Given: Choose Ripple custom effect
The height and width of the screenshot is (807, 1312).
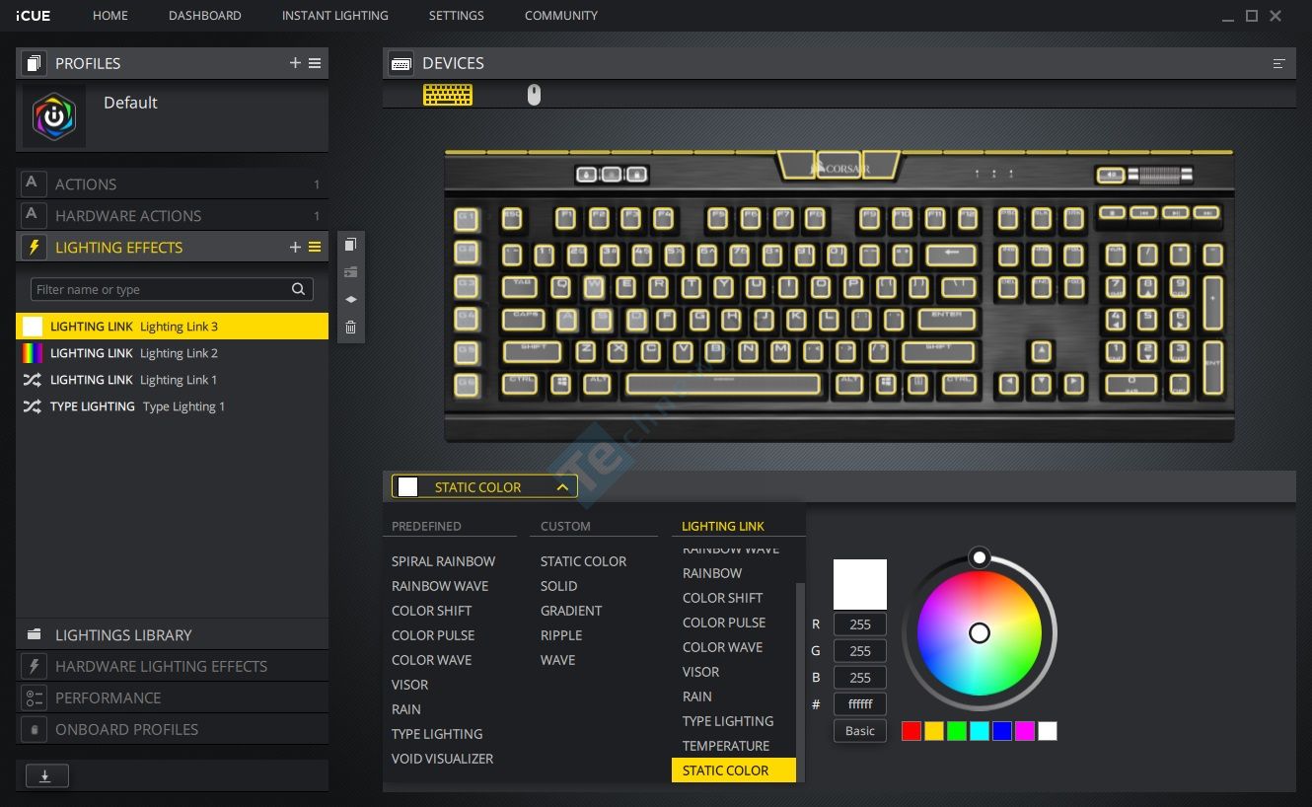Looking at the screenshot, I should (x=561, y=635).
